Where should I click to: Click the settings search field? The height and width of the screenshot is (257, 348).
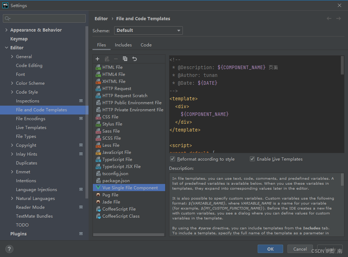coord(44,18)
